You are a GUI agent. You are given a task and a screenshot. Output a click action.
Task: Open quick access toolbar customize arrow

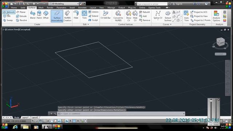tap(84, 4)
